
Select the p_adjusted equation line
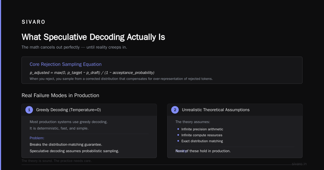(x=92, y=73)
